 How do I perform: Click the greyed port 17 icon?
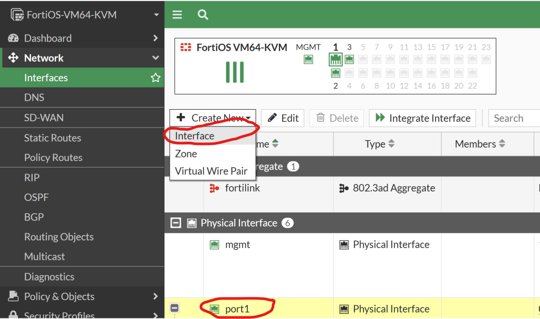point(445,60)
